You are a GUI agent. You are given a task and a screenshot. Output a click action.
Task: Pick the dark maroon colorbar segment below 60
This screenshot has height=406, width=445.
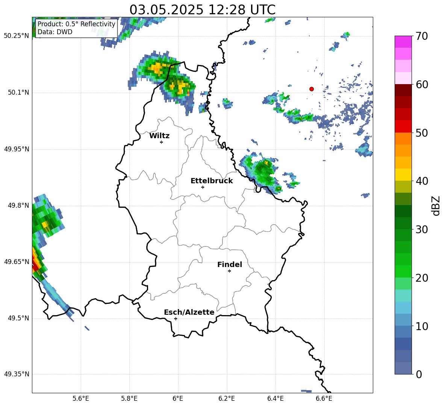pyautogui.click(x=403, y=90)
